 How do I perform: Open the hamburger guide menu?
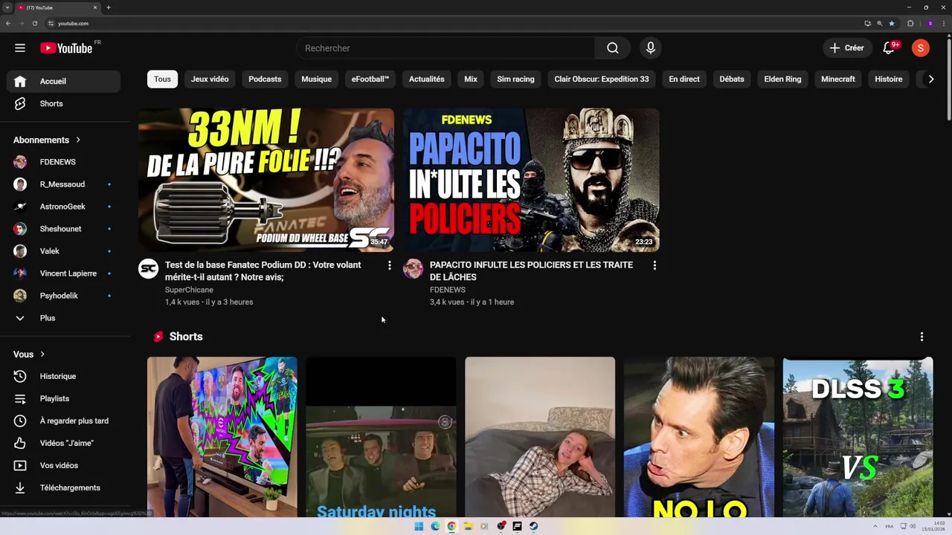[20, 48]
